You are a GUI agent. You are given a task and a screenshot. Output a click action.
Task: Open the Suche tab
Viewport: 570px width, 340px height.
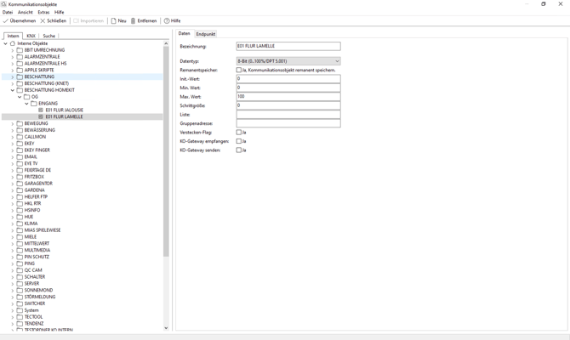[x=48, y=37]
